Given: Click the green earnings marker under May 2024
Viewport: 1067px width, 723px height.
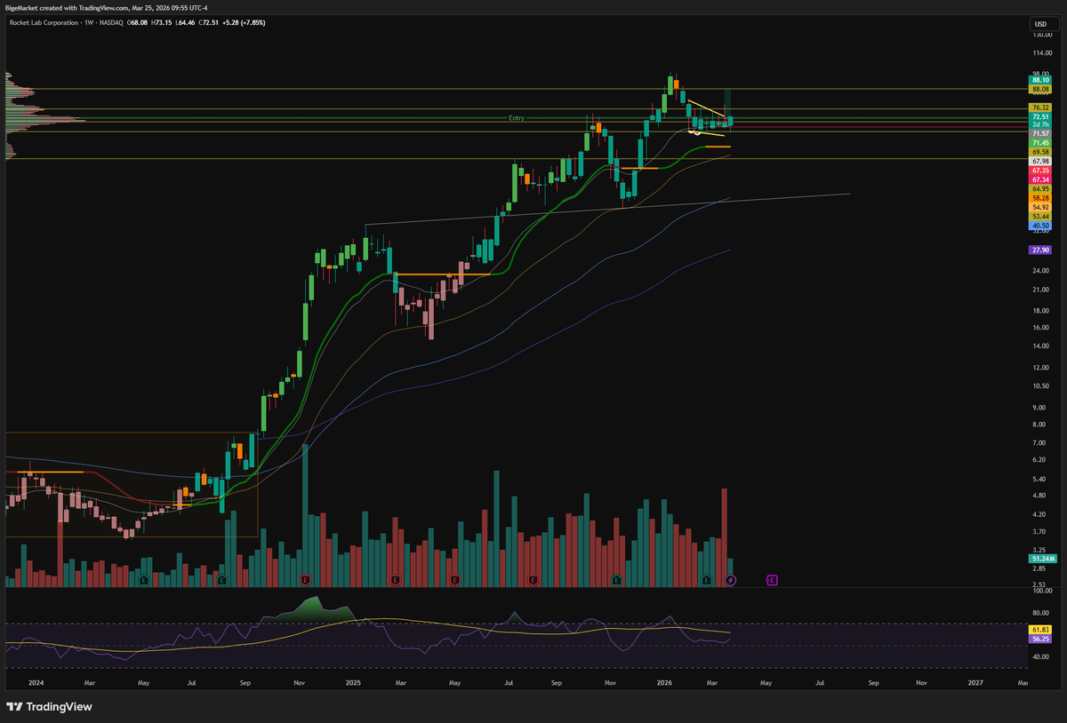Looking at the screenshot, I should [x=144, y=580].
